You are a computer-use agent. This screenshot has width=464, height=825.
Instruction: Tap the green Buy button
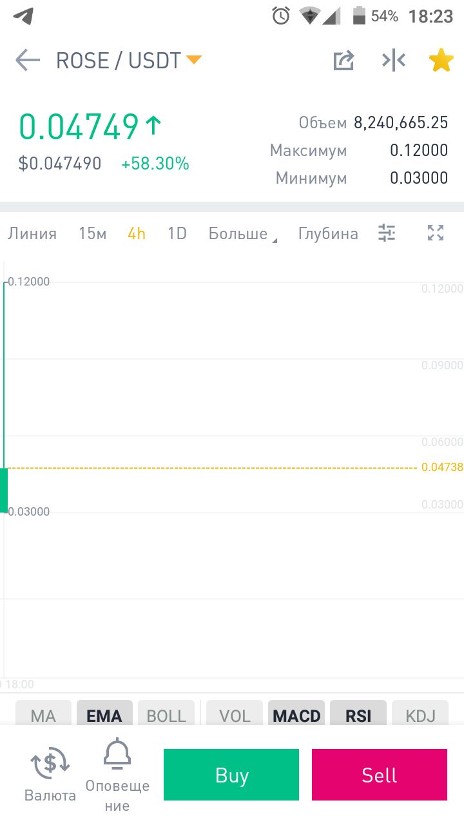(231, 775)
